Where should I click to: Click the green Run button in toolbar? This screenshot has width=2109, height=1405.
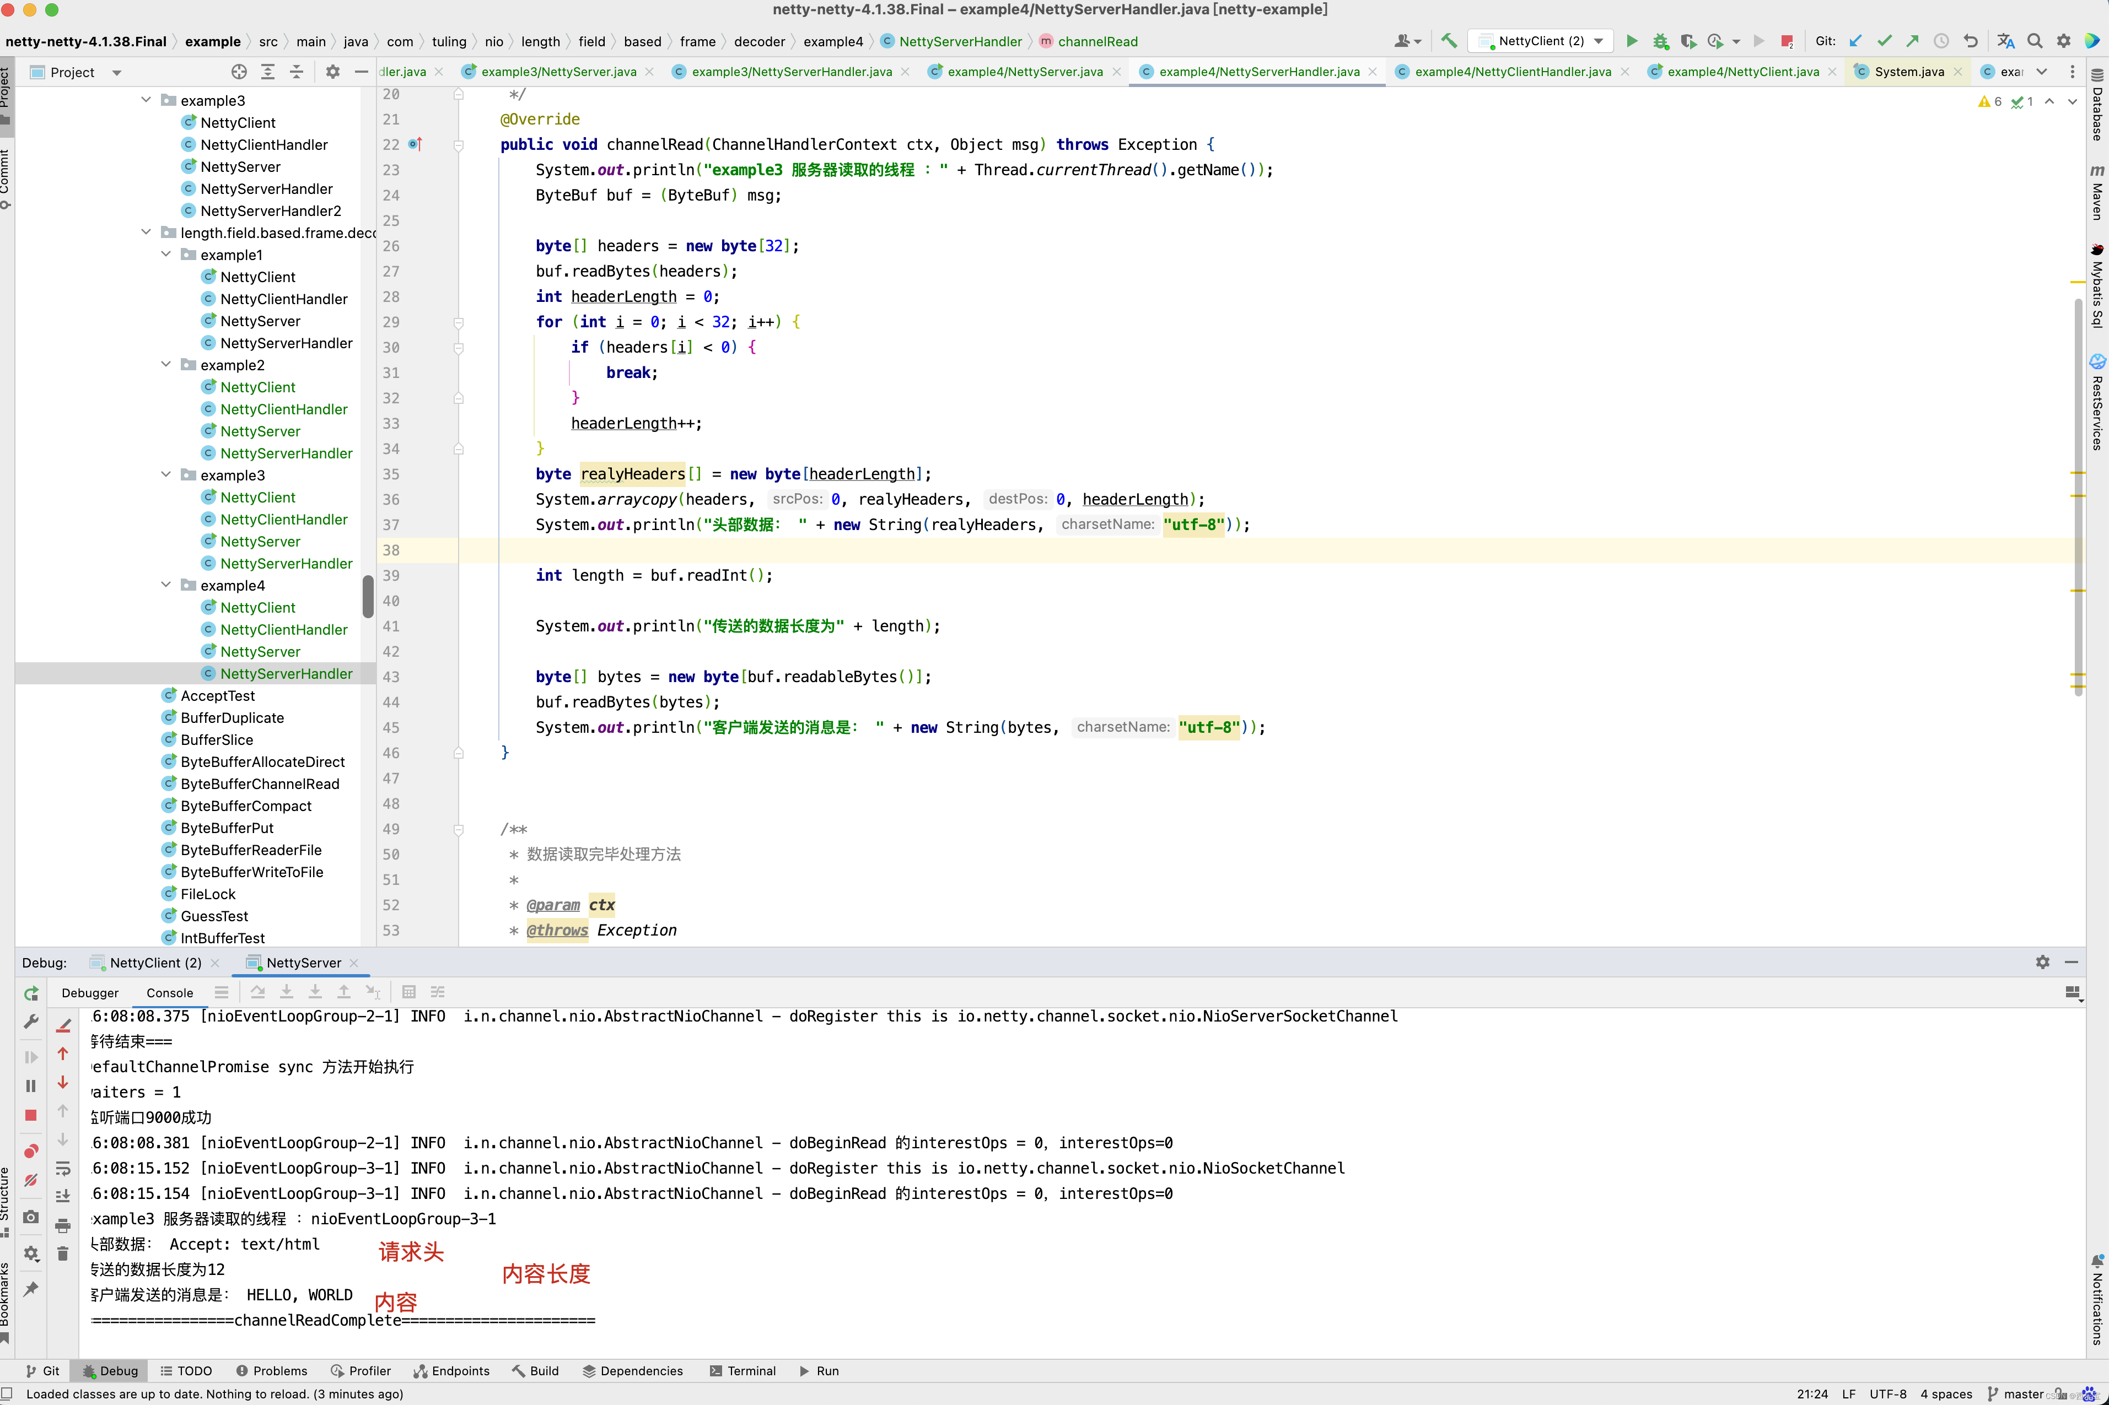click(1631, 41)
